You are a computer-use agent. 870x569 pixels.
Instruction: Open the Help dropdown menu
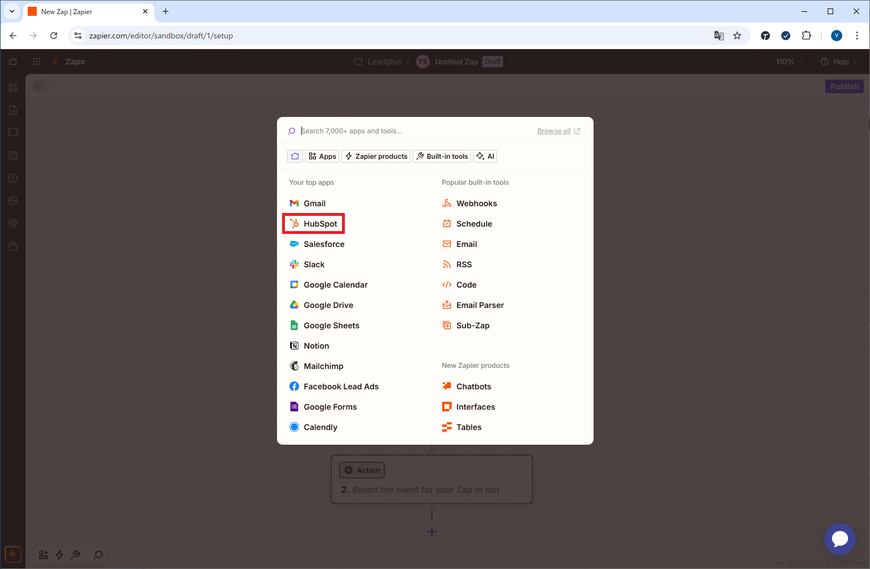pos(839,62)
